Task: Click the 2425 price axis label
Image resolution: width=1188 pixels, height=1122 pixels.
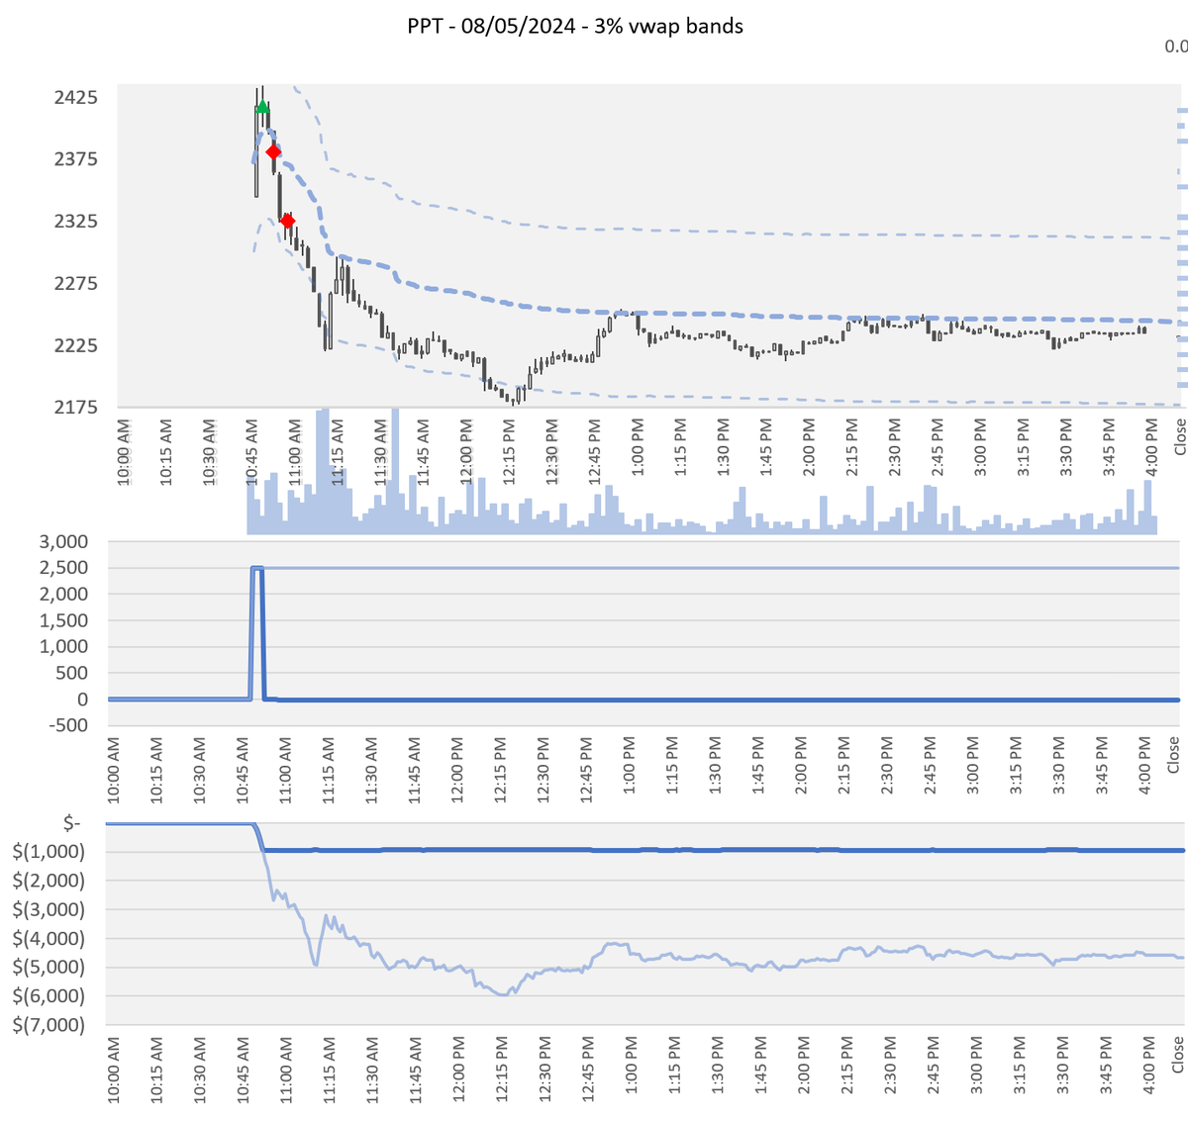Action: click(x=75, y=97)
